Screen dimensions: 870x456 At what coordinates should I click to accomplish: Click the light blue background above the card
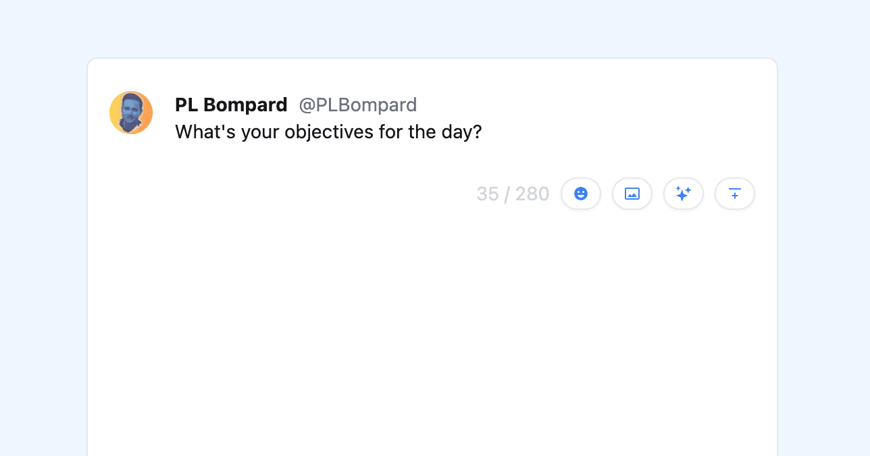432,27
